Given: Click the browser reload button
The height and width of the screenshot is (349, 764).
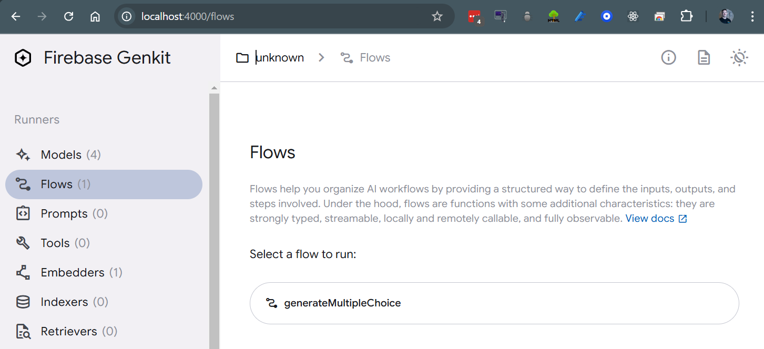Looking at the screenshot, I should click(x=68, y=17).
